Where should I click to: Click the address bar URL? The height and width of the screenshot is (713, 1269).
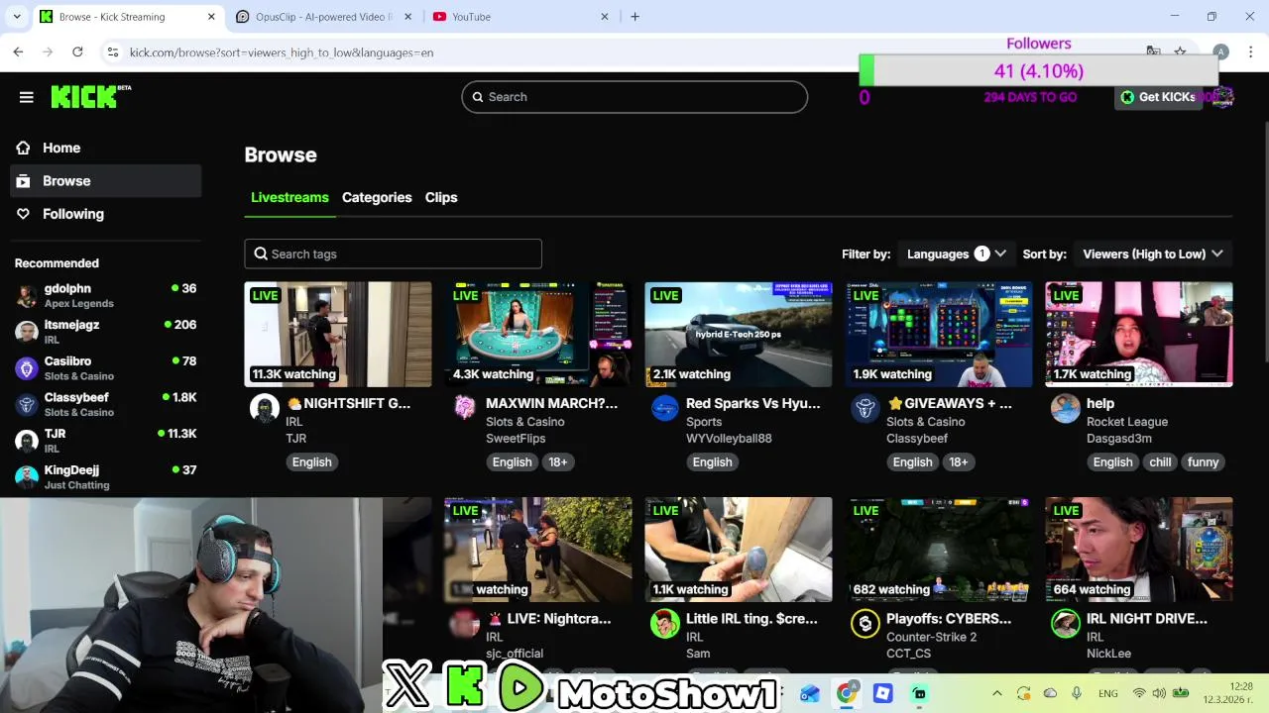pyautogui.click(x=282, y=52)
